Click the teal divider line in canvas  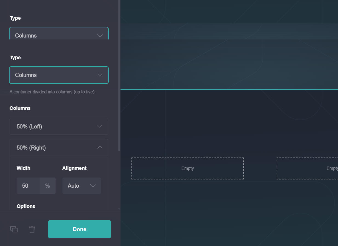tap(229, 90)
